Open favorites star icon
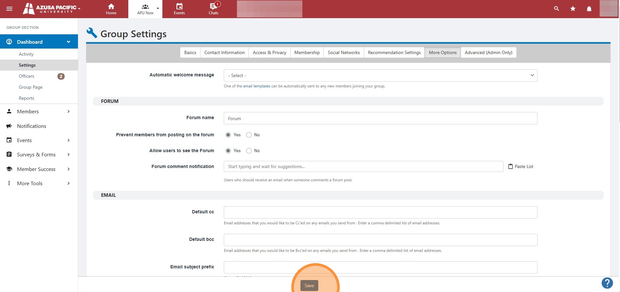 (573, 9)
